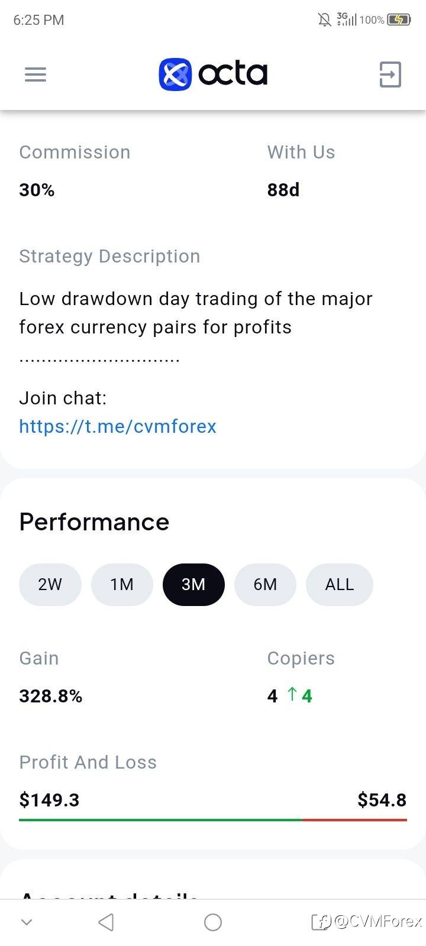Select the 1M performance period
426x946 pixels.
[x=122, y=585]
